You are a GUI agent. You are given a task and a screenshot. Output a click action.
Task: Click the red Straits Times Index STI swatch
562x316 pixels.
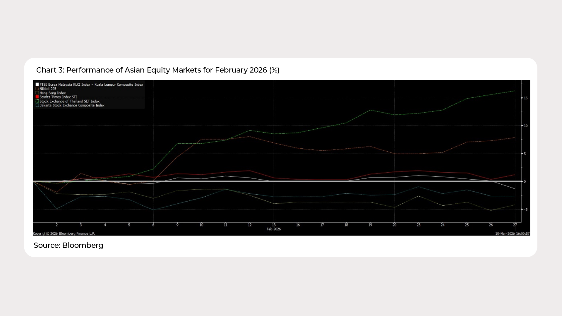[37, 97]
